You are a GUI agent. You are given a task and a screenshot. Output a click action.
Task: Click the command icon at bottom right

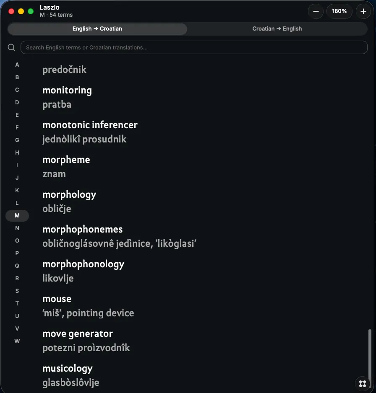[x=363, y=383]
